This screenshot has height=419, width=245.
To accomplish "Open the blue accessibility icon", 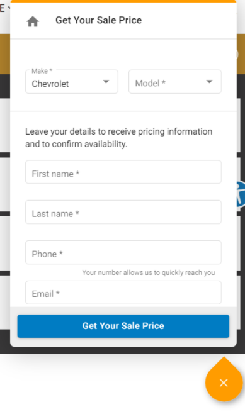I will (x=240, y=194).
